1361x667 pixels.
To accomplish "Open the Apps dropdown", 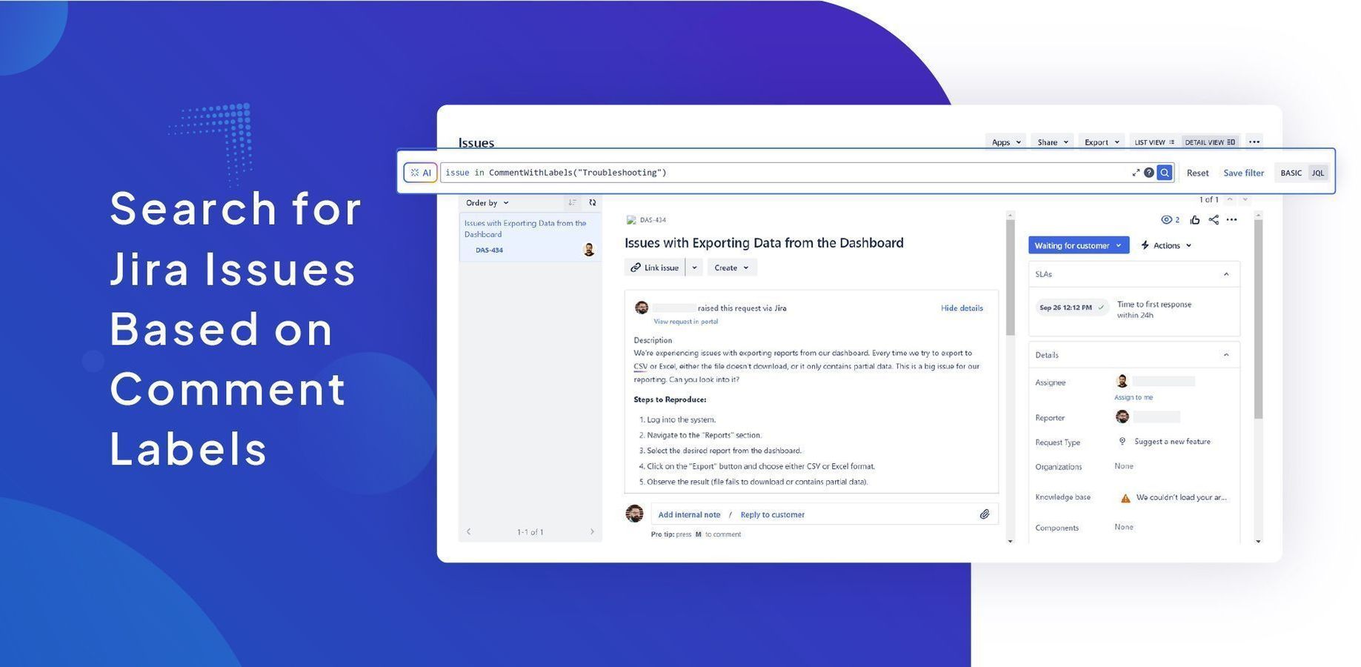I will coord(1006,142).
